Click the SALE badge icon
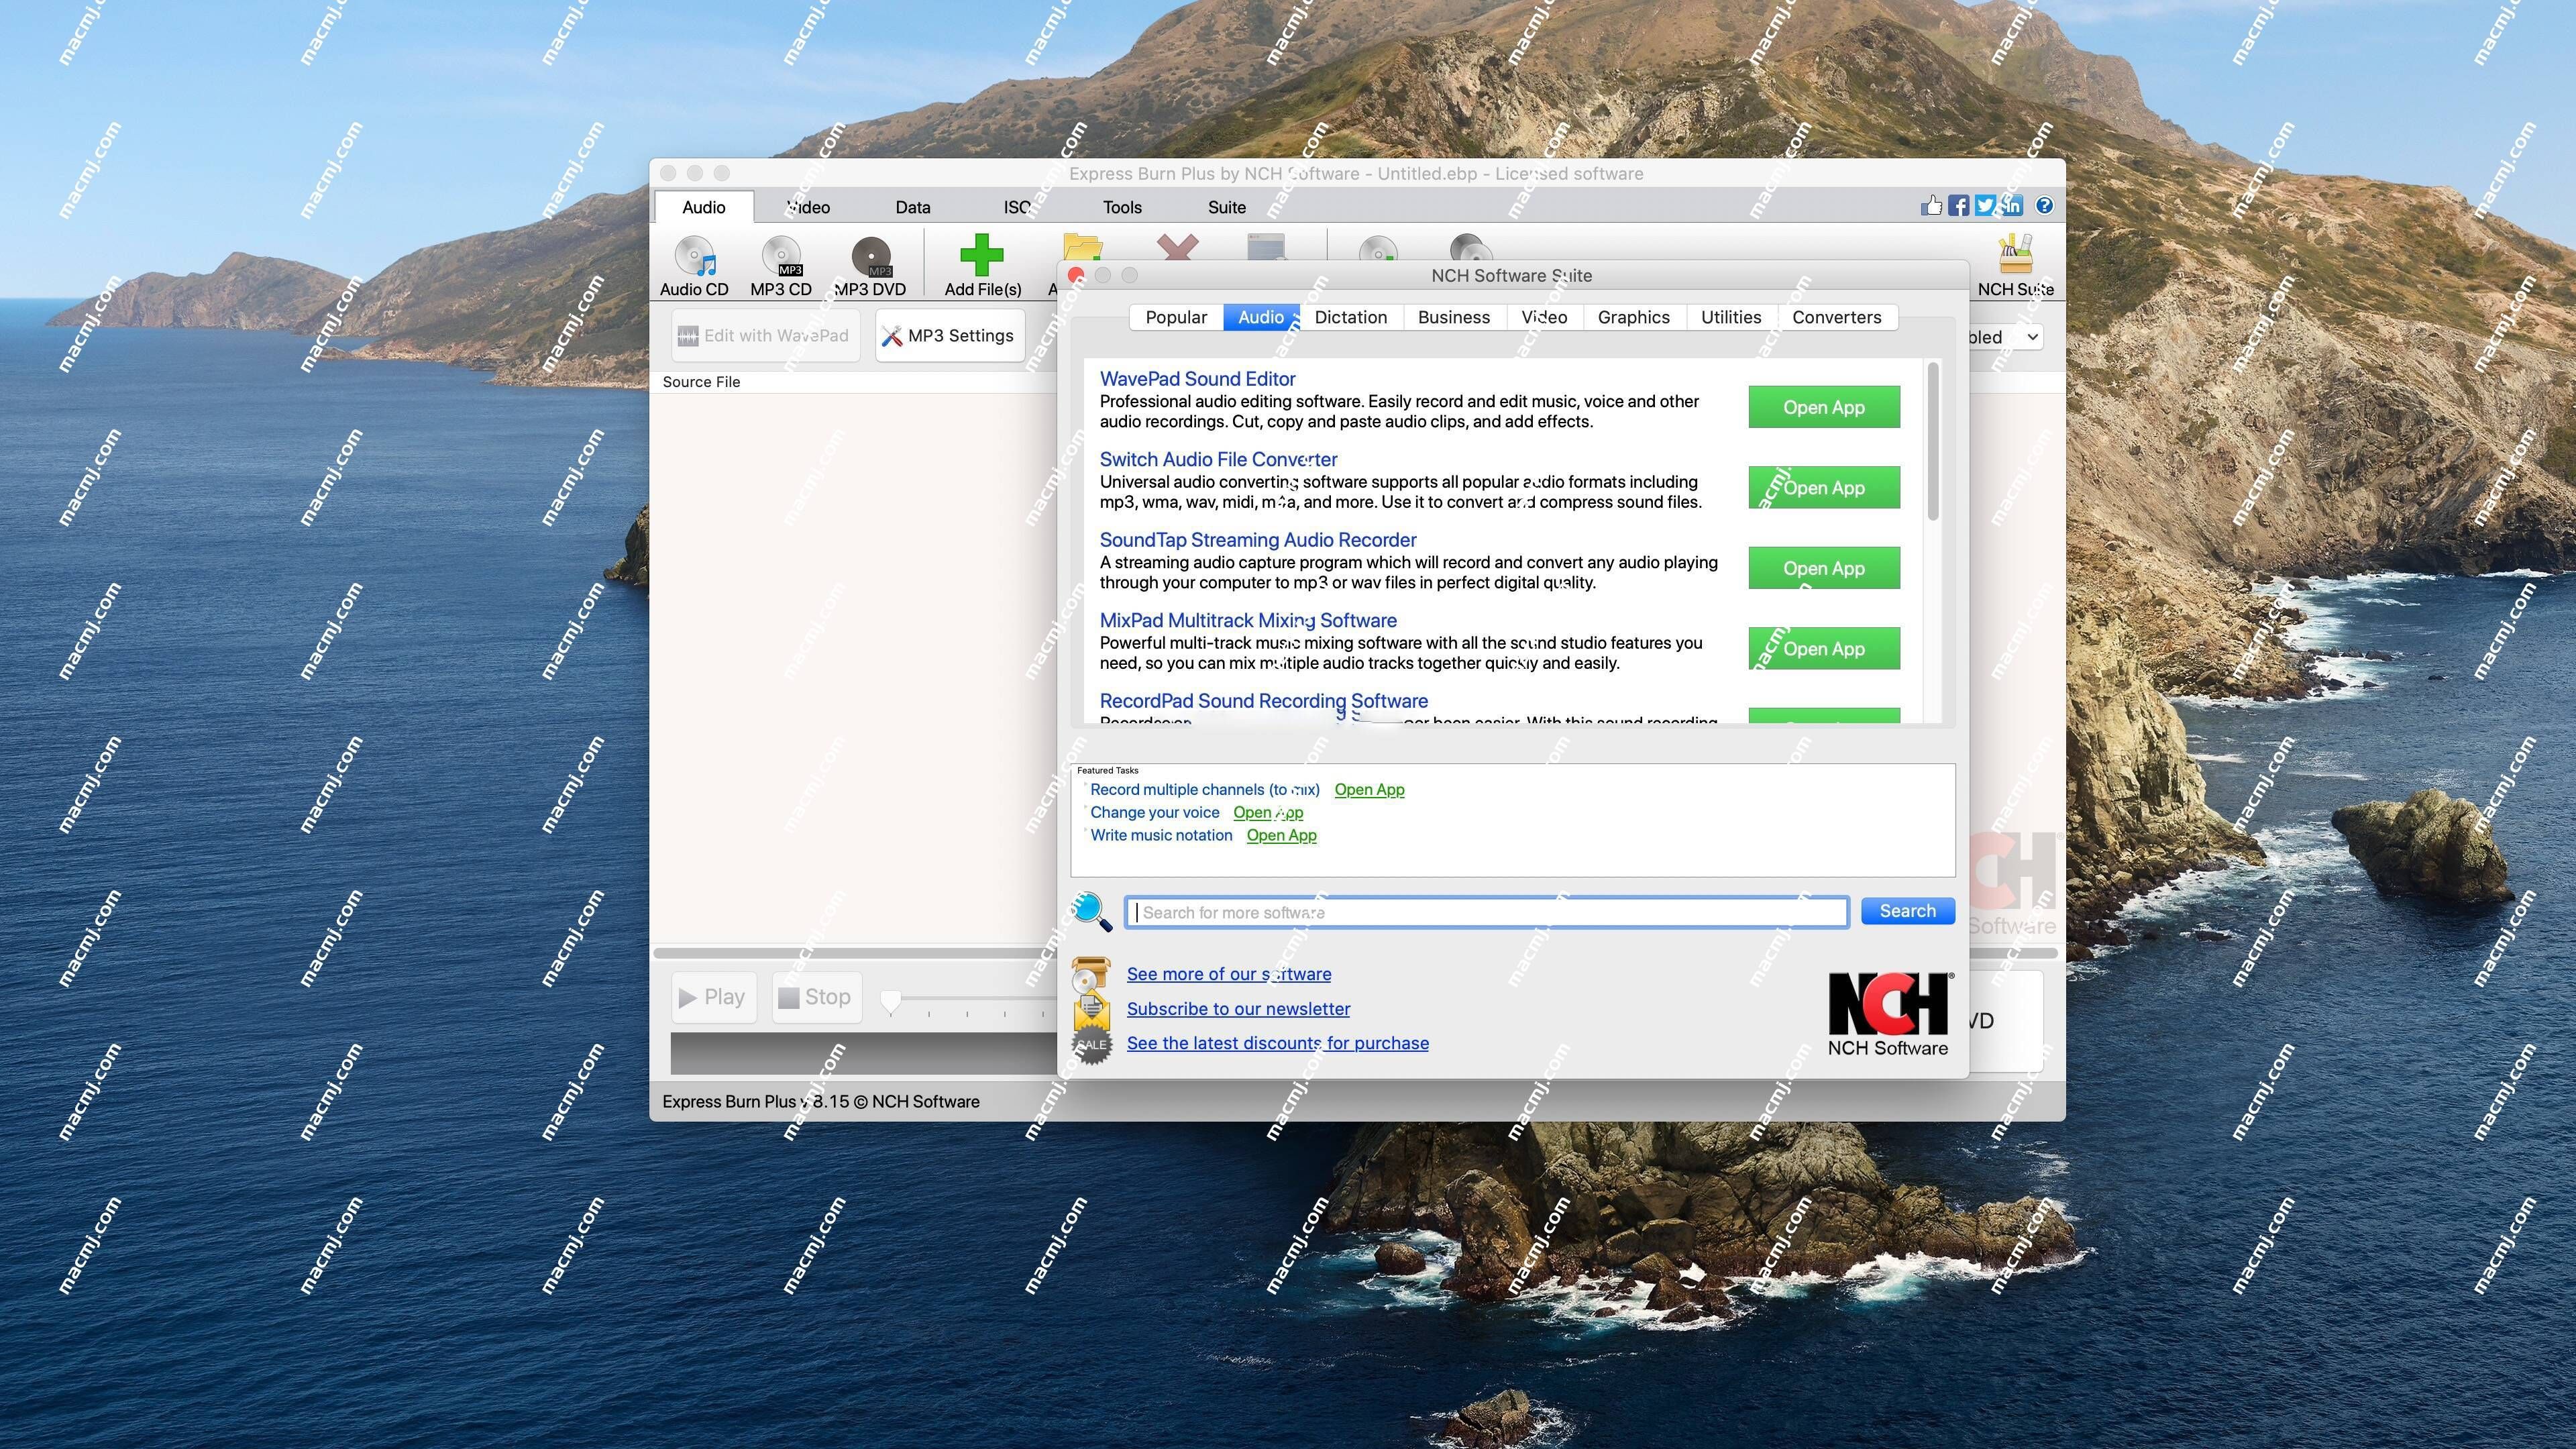 point(1091,1044)
